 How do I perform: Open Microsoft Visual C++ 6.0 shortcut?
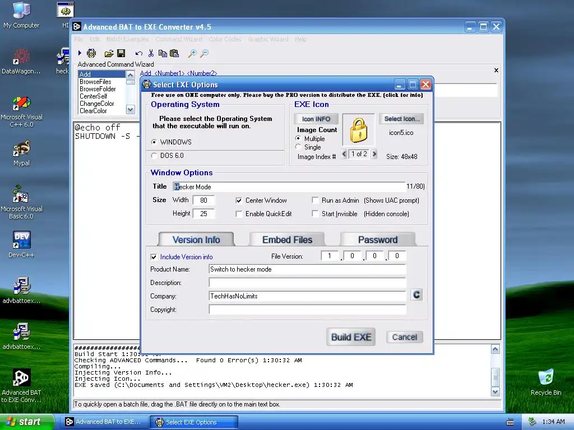click(x=21, y=111)
